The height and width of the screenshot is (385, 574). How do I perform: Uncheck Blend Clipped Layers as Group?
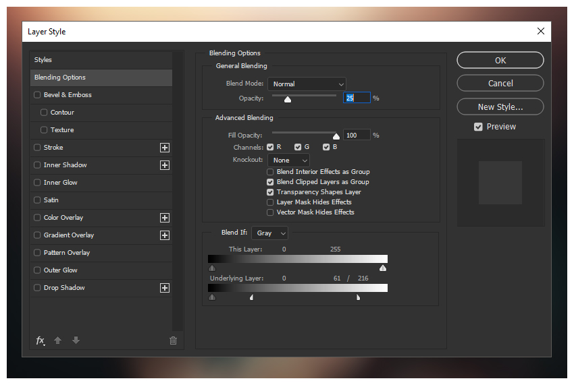pos(270,182)
